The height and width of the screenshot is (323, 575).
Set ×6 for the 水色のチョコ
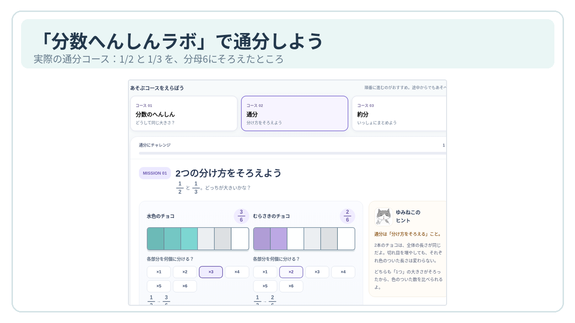pos(185,286)
